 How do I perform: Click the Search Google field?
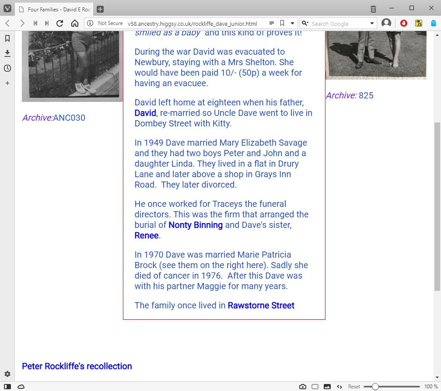(x=339, y=24)
